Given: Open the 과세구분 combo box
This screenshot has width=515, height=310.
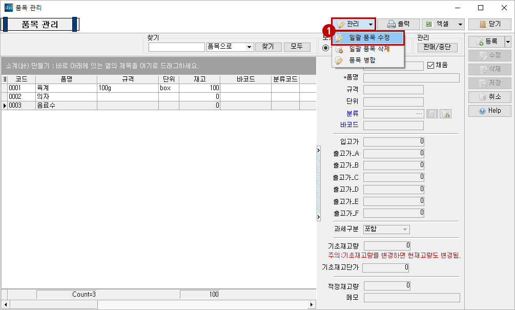Looking at the screenshot, I should (386, 229).
